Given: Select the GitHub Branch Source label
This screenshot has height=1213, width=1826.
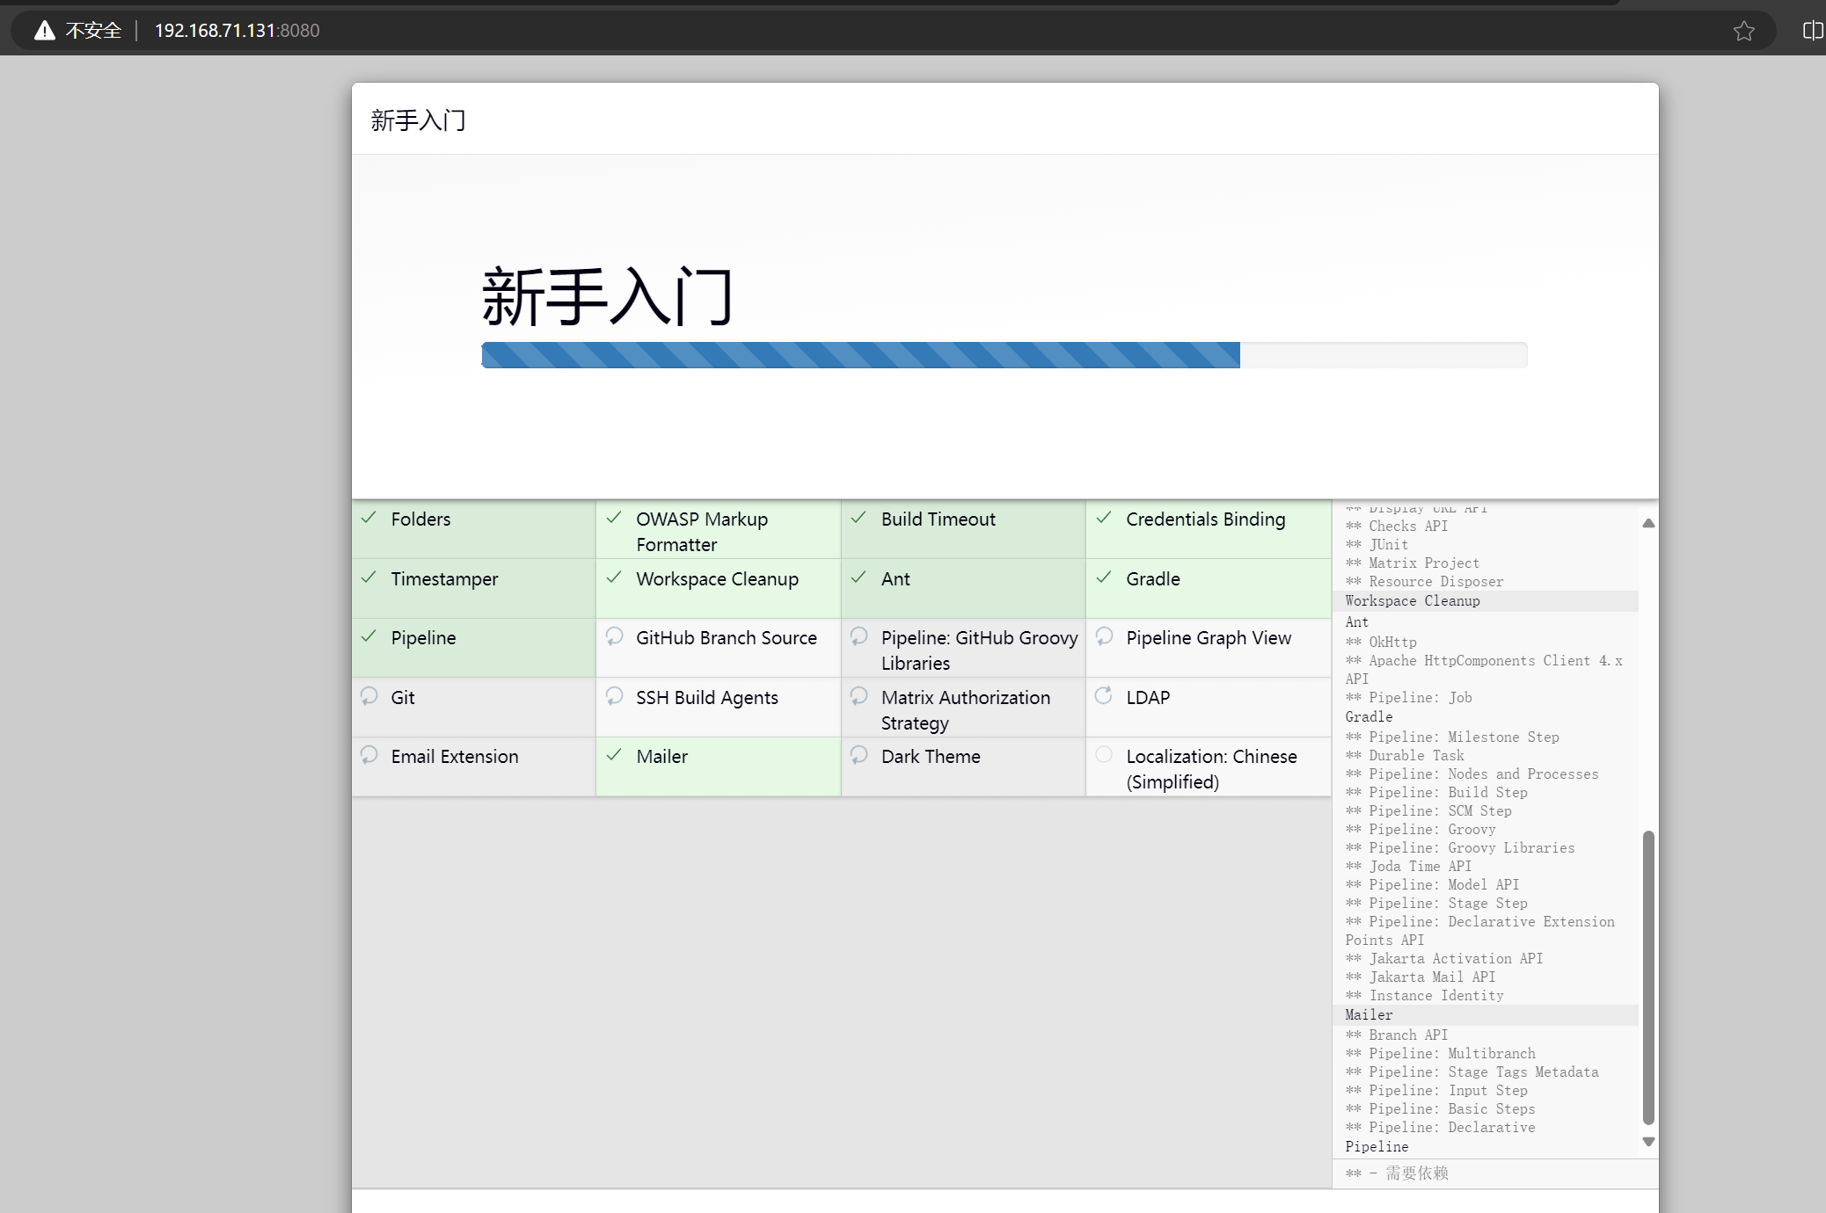Looking at the screenshot, I should coord(726,638).
